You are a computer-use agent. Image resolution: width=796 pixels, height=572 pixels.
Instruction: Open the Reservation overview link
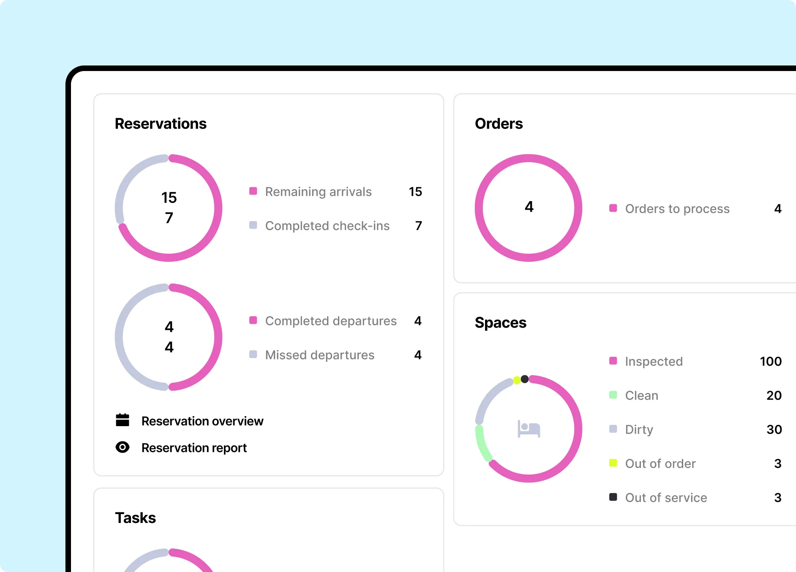(202, 421)
